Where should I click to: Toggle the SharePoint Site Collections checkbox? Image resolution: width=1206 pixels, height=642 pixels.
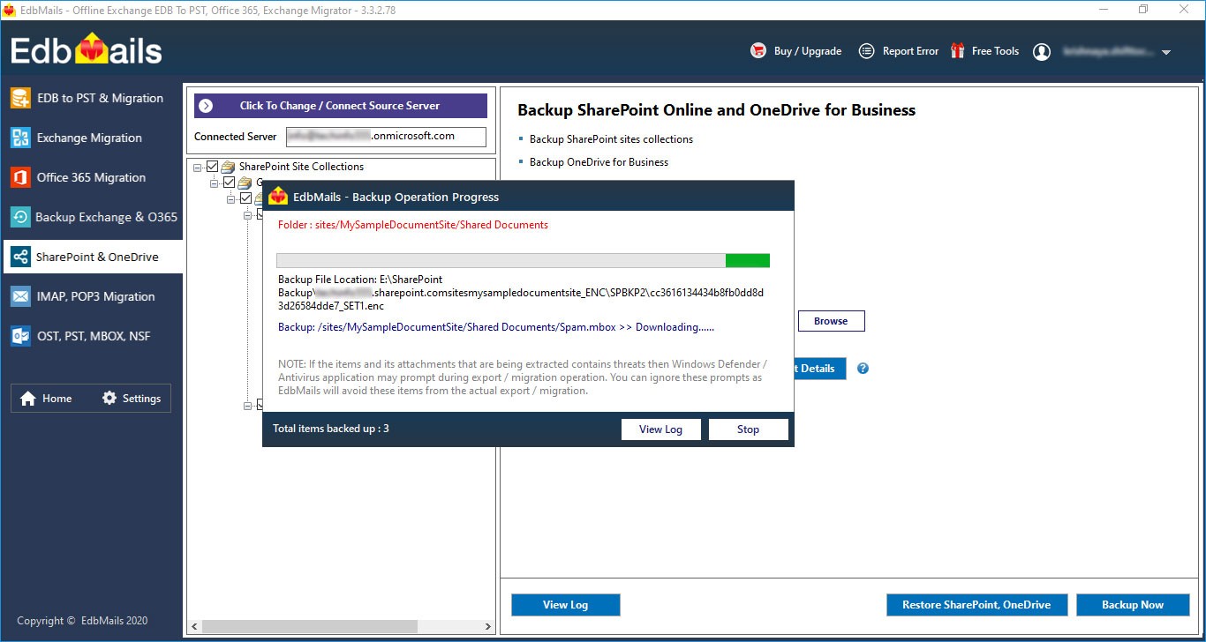pos(212,167)
